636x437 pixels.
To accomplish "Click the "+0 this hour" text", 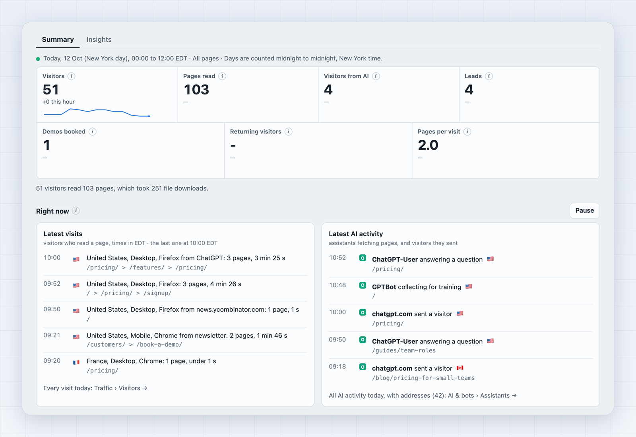I will 58,102.
